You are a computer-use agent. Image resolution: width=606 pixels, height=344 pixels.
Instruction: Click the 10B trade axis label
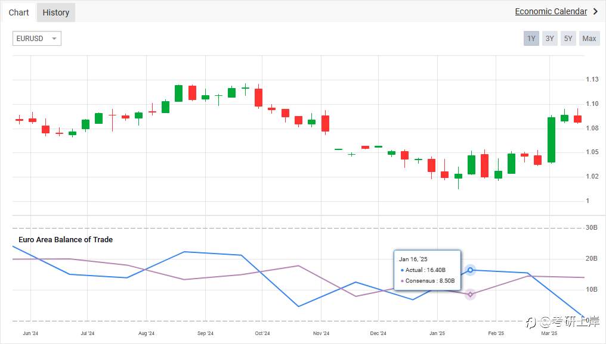tap(591, 289)
